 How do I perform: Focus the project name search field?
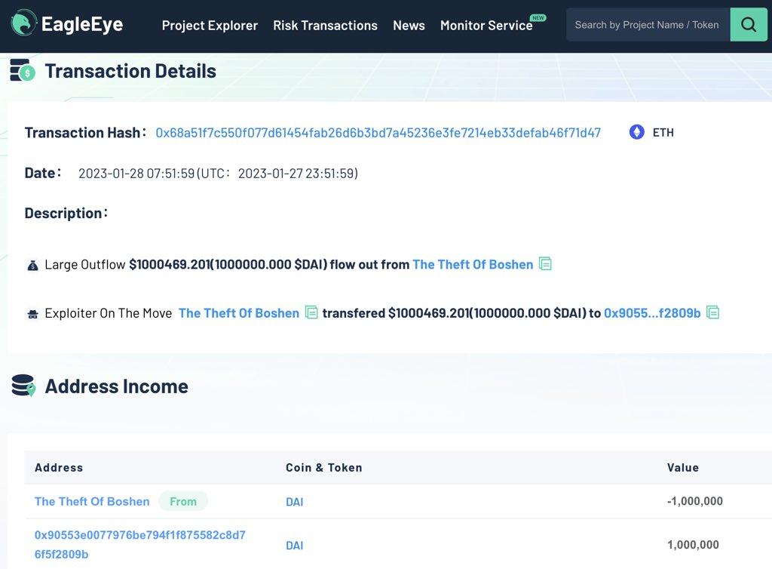coord(647,25)
